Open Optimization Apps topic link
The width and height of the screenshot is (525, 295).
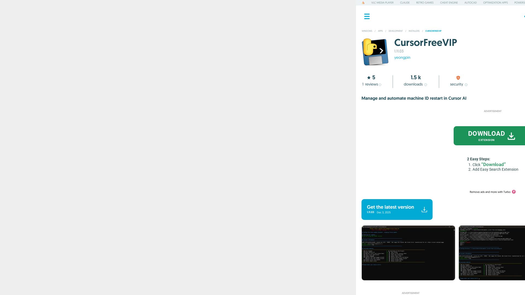(495, 3)
